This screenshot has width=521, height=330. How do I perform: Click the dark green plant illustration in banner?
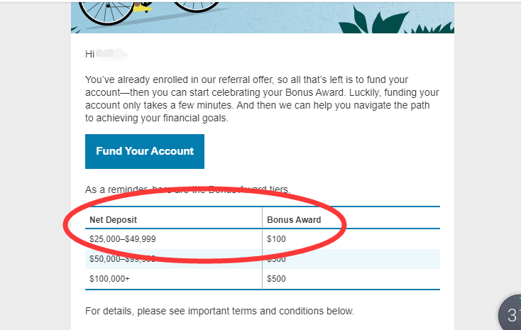[374, 21]
